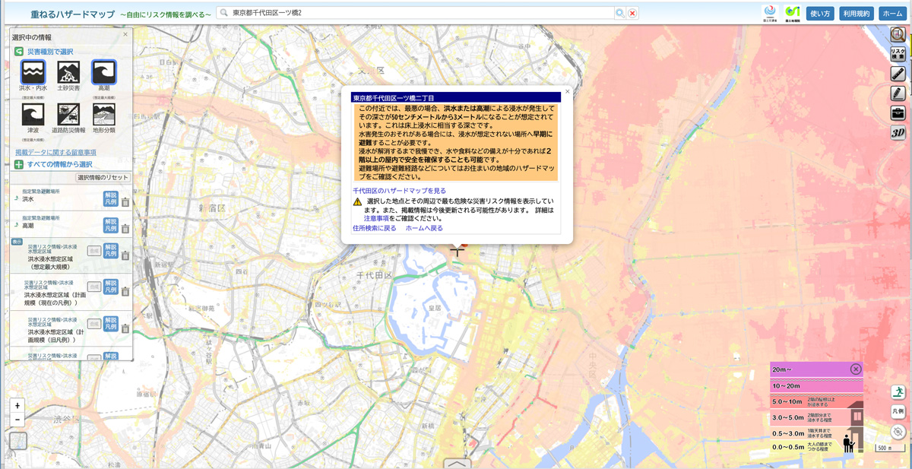Switch to 3D map view
The width and height of the screenshot is (912, 469).
pos(898,132)
